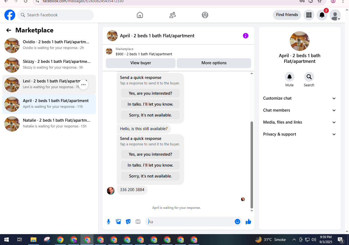
Task: Expand the Privacy & support section
Action: click(300, 134)
